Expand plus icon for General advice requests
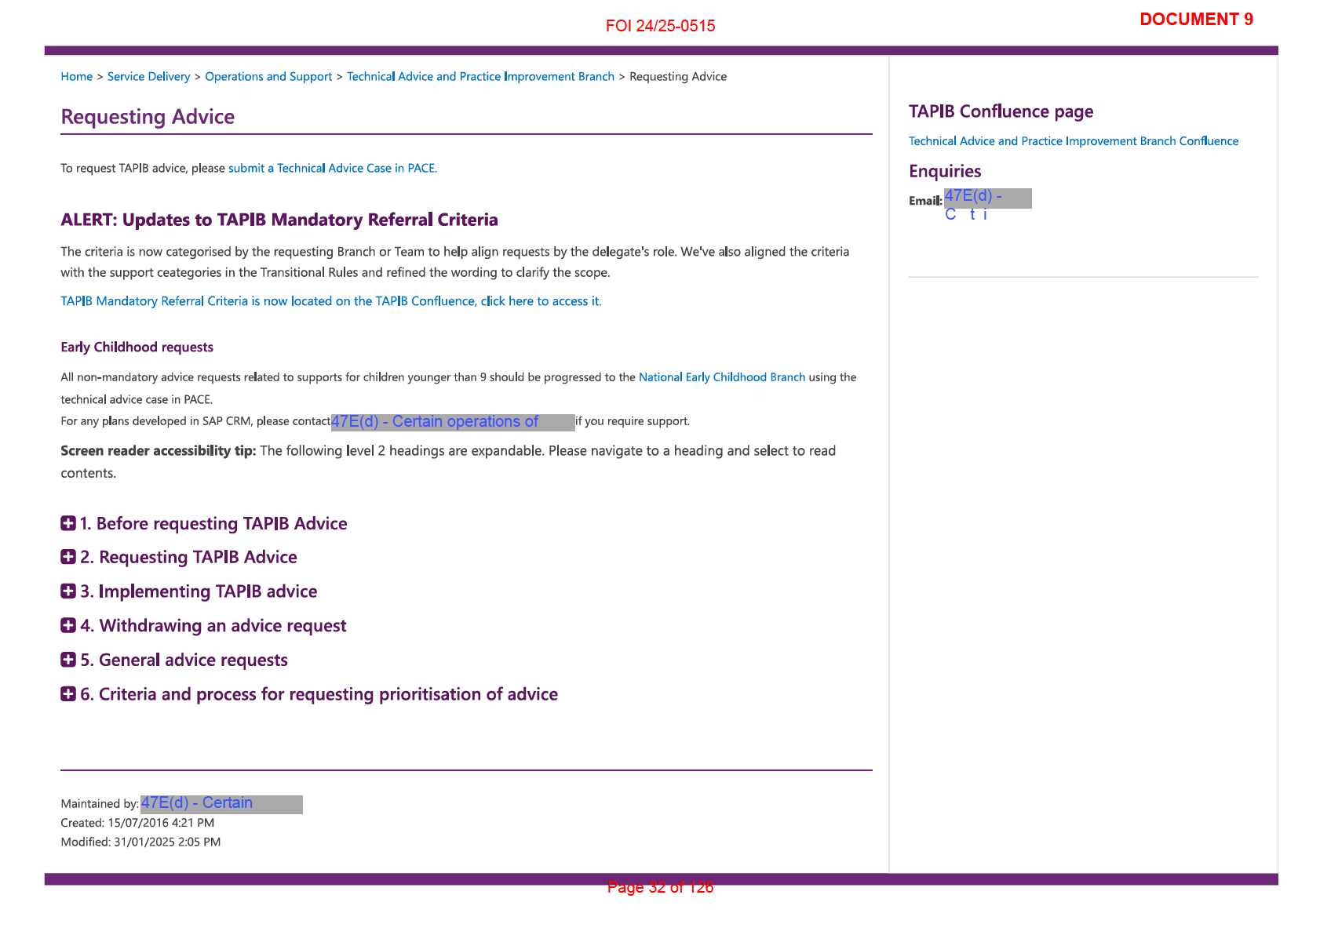This screenshot has height=935, width=1320. coord(68,660)
